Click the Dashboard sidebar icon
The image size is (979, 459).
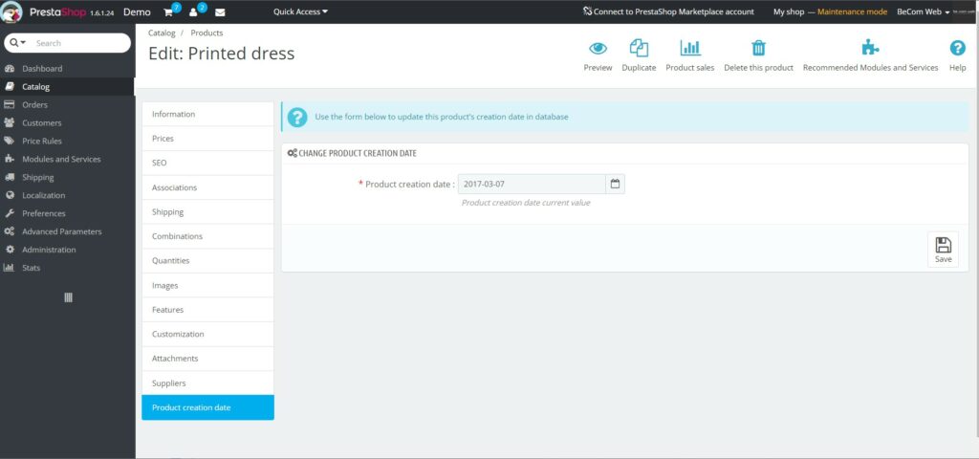(10, 69)
